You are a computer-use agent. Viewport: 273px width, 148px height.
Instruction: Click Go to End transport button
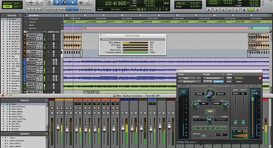pos(237,10)
